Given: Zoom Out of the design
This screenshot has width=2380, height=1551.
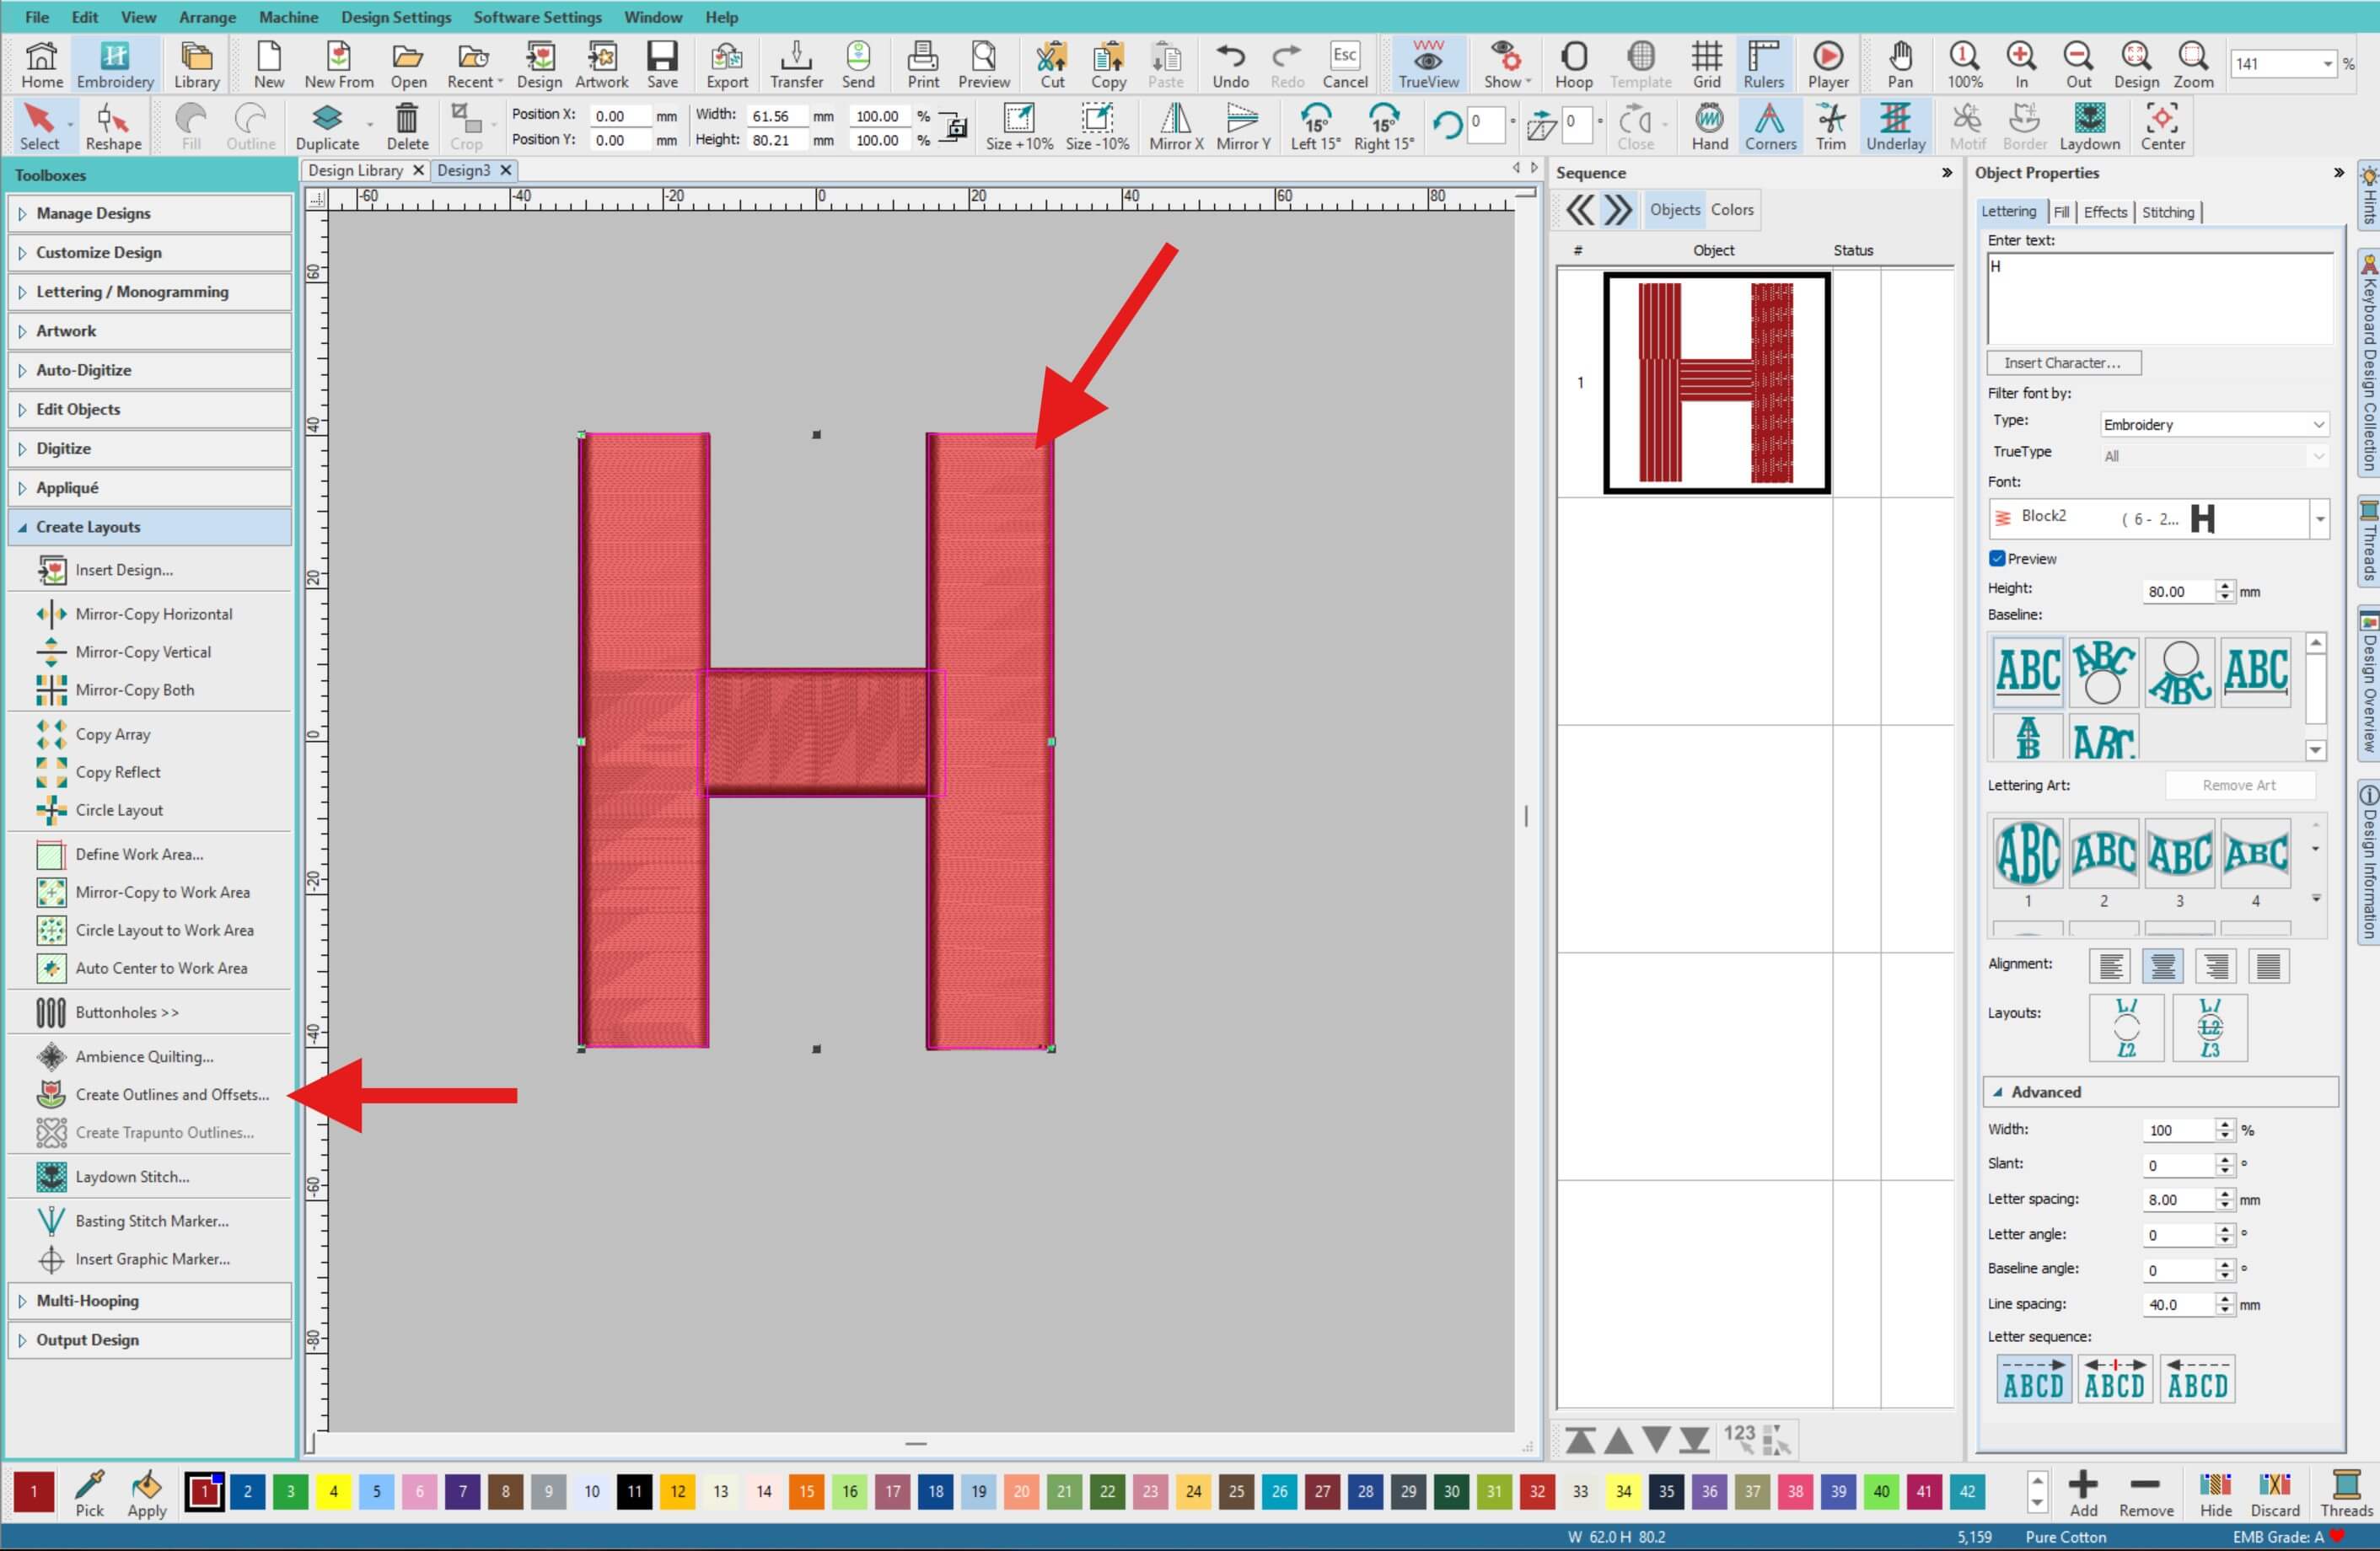Looking at the screenshot, I should pyautogui.click(x=2078, y=65).
